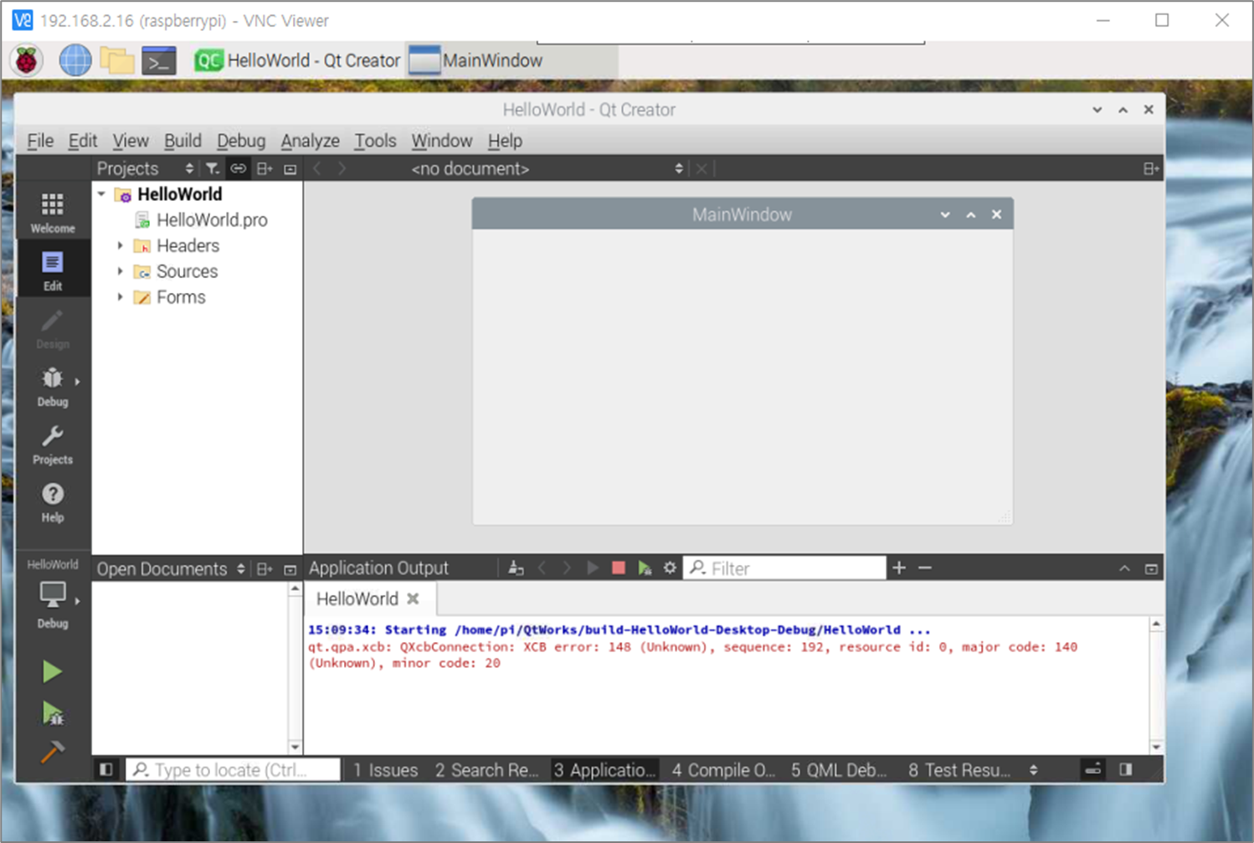
Task: Close the Open Documents panel
Action: 290,568
